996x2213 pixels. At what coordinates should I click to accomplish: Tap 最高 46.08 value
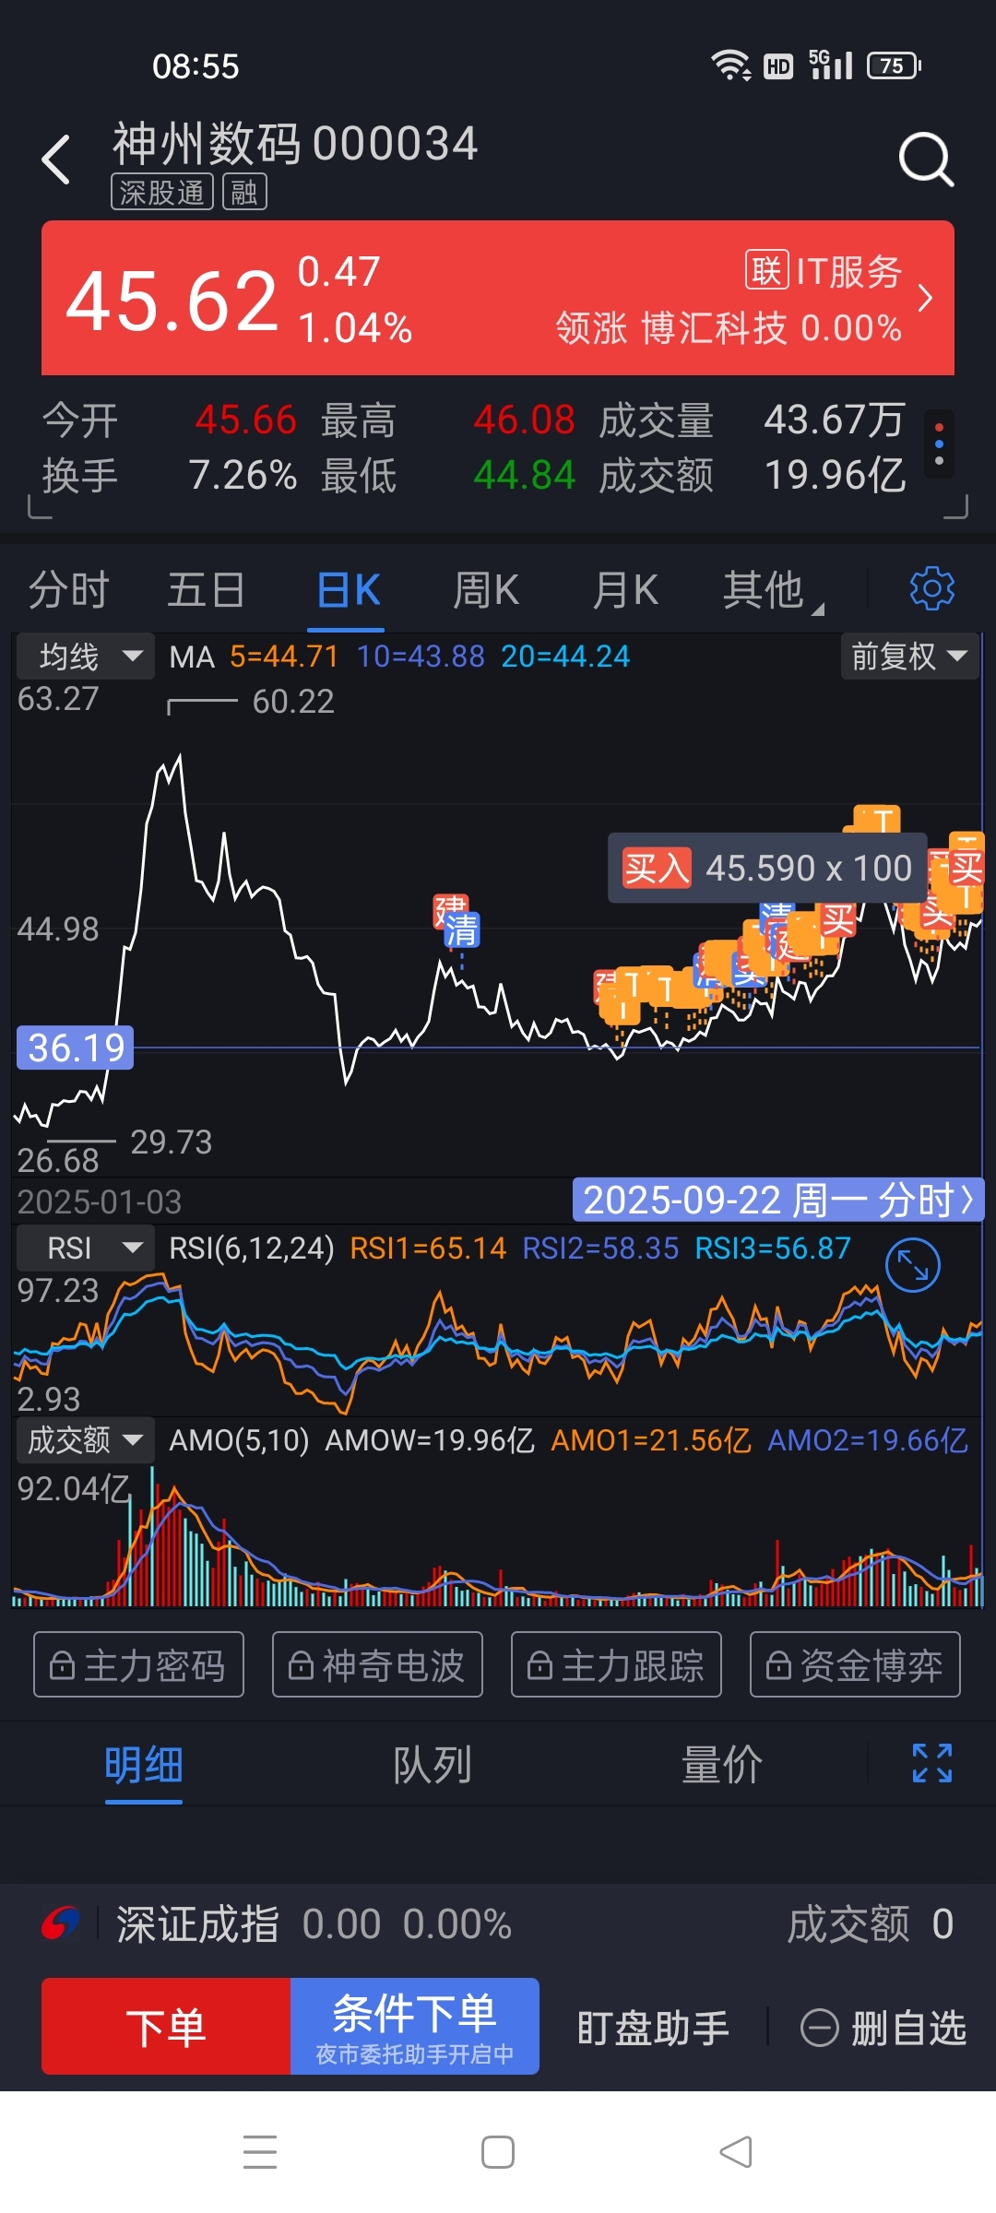pyautogui.click(x=524, y=420)
